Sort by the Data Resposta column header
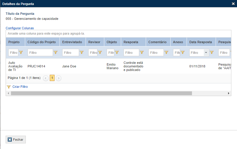The width and height of the screenshot is (237, 149). pyautogui.click(x=201, y=42)
